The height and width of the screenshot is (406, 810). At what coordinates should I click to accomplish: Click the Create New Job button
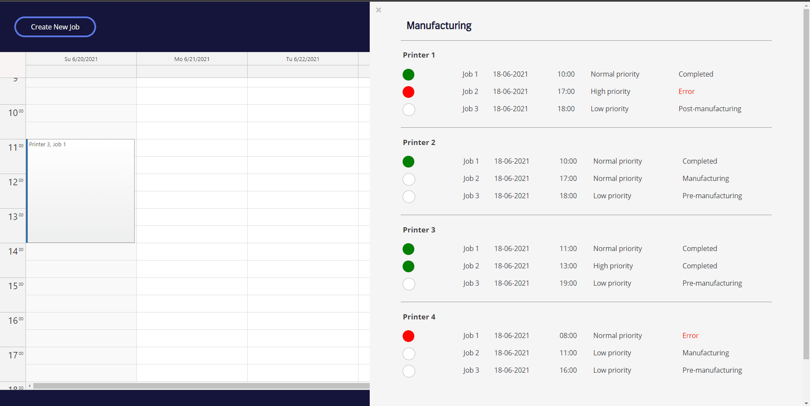(x=55, y=27)
